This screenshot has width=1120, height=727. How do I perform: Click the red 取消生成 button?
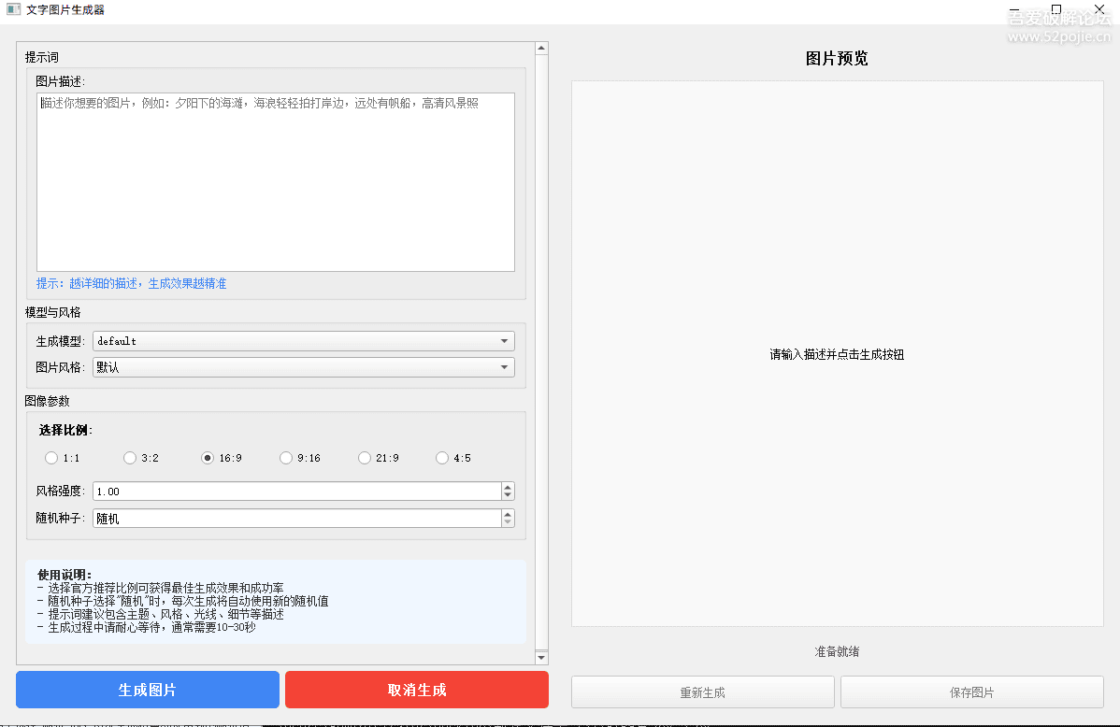(x=417, y=690)
